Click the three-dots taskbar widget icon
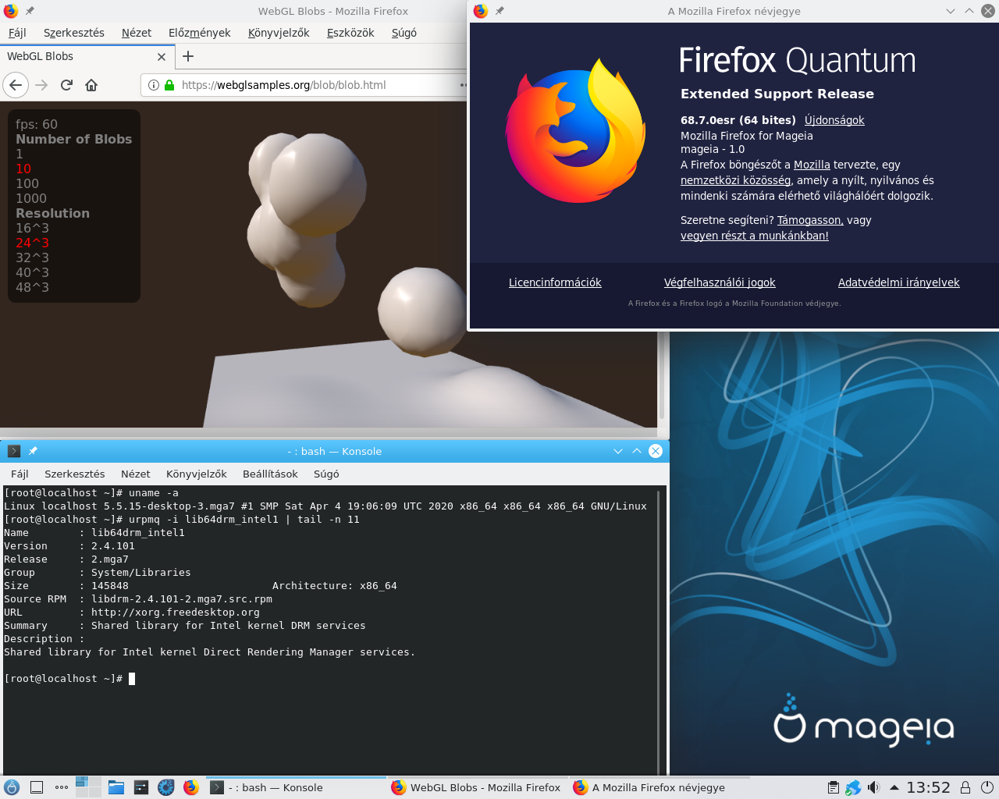The height and width of the screenshot is (799, 999). point(62,787)
